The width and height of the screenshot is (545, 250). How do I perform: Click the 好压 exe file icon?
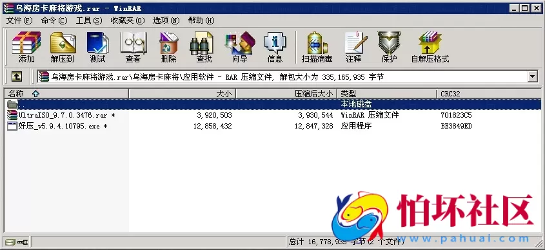pyautogui.click(x=12, y=126)
